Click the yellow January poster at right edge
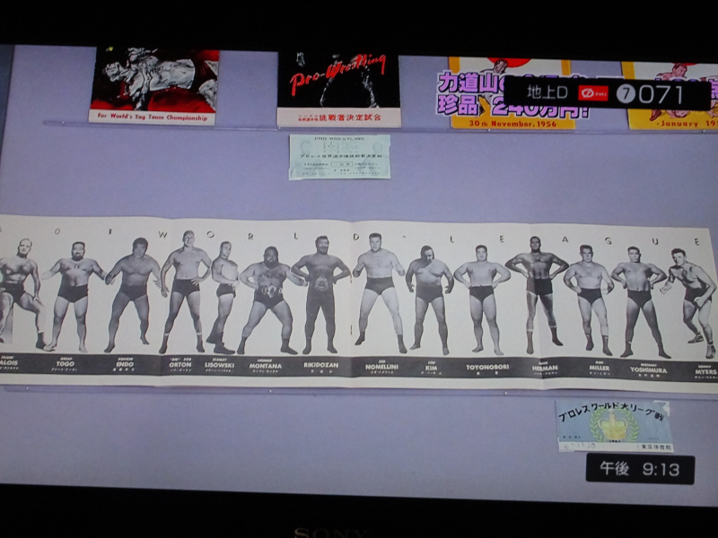This screenshot has height=538, width=718. pos(671,96)
